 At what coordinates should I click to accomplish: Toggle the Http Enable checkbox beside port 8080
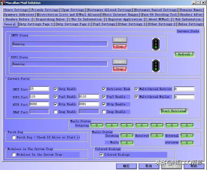(x=55, y=104)
